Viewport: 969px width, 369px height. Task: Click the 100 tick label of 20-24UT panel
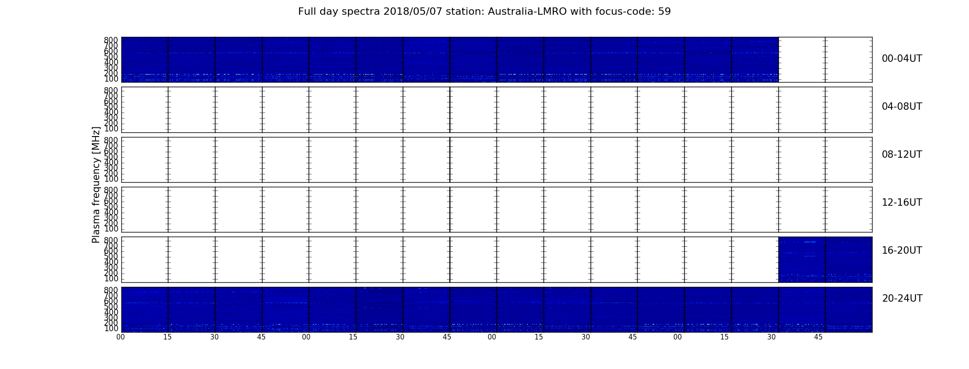click(111, 328)
